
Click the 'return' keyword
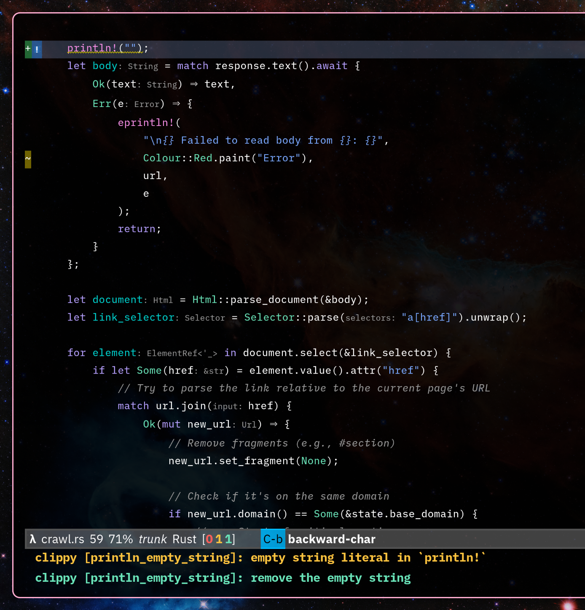tap(137, 229)
